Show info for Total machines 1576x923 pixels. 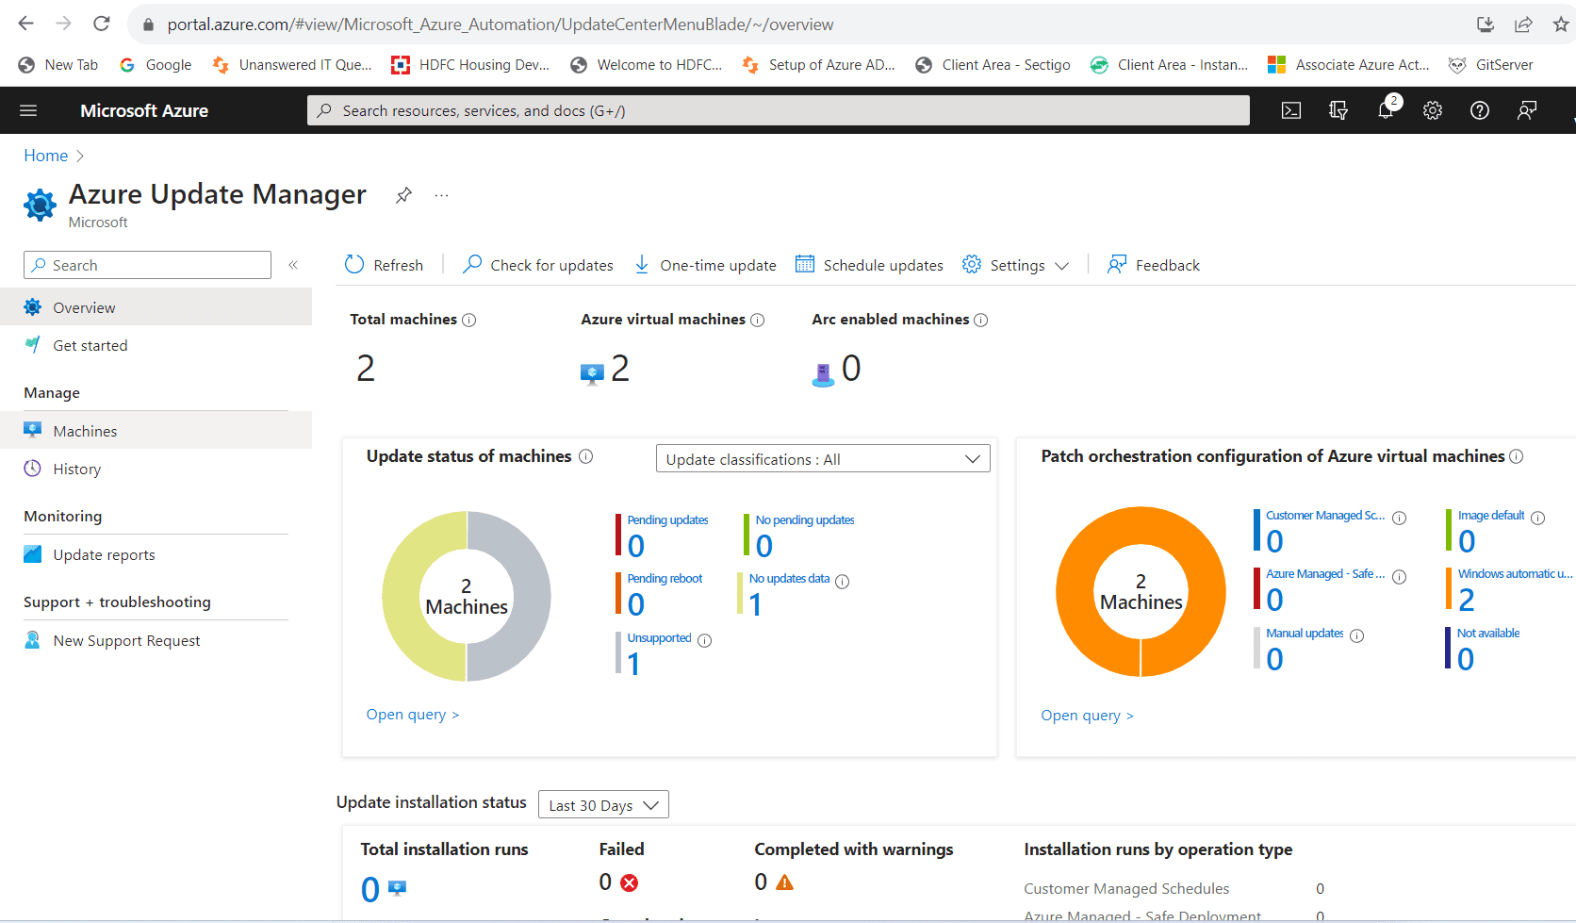pos(469,320)
